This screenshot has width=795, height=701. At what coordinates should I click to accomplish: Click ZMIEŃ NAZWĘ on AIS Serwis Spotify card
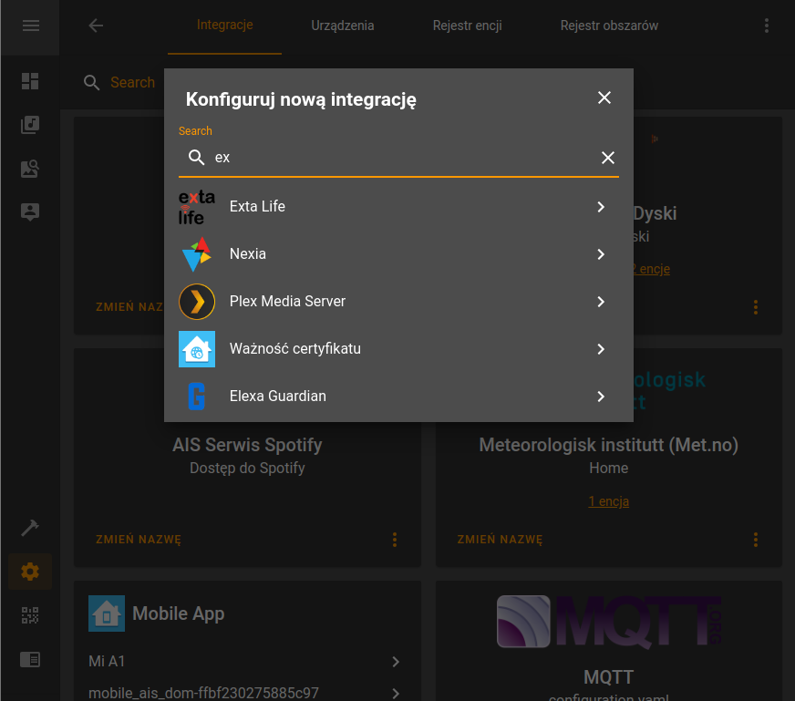[x=139, y=540]
